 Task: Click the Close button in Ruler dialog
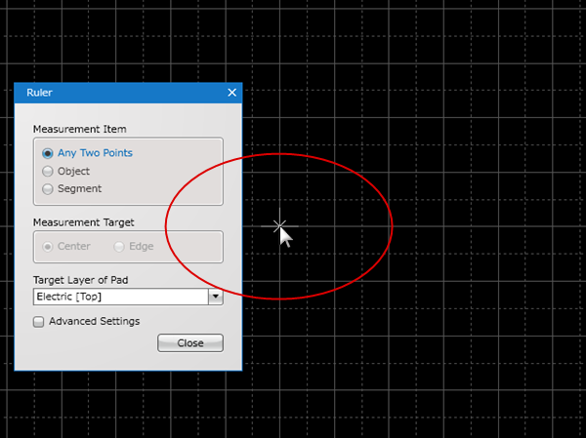tap(190, 342)
